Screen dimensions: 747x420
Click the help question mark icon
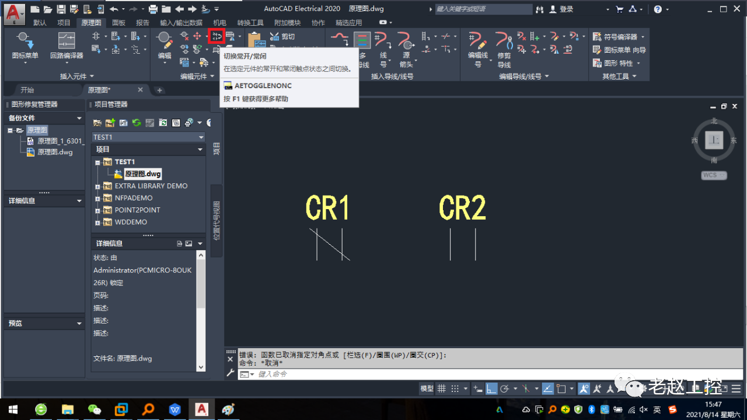click(658, 9)
